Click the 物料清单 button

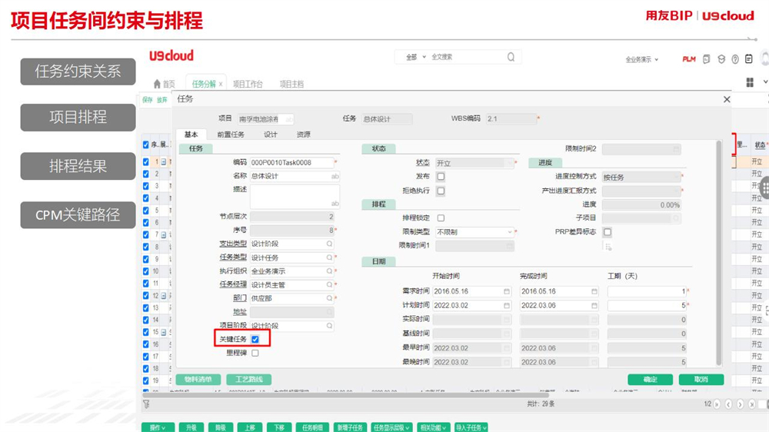coord(198,380)
